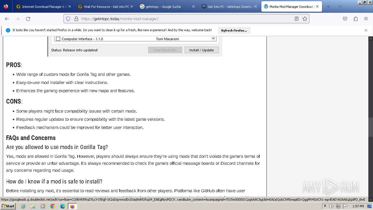Close the Internet Download Manager tab
This screenshot has width=373, height=210.
click(x=70, y=6)
